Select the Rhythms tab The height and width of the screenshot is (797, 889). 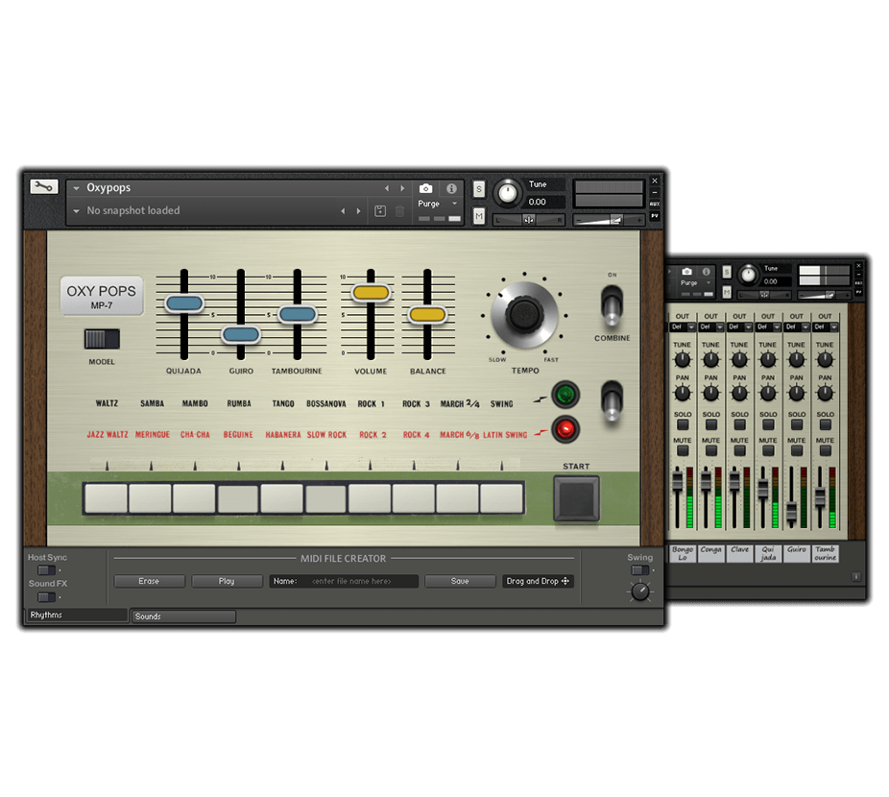tap(77, 616)
